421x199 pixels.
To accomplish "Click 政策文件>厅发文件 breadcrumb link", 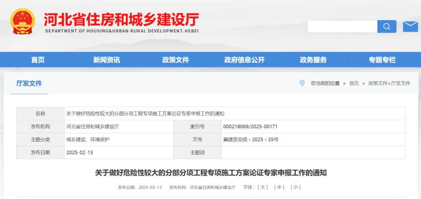I will (x=389, y=83).
